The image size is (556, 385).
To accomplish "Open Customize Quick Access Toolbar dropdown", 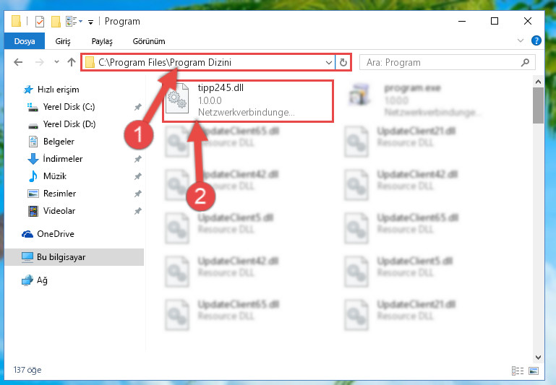I will click(x=91, y=22).
